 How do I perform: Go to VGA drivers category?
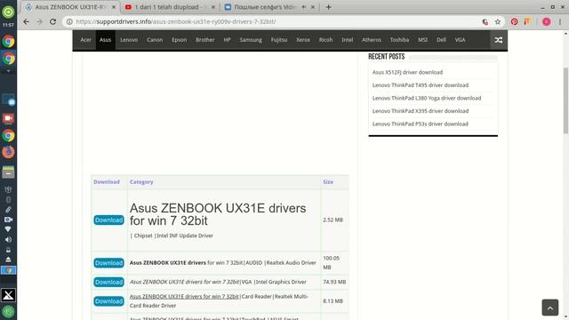pyautogui.click(x=461, y=40)
